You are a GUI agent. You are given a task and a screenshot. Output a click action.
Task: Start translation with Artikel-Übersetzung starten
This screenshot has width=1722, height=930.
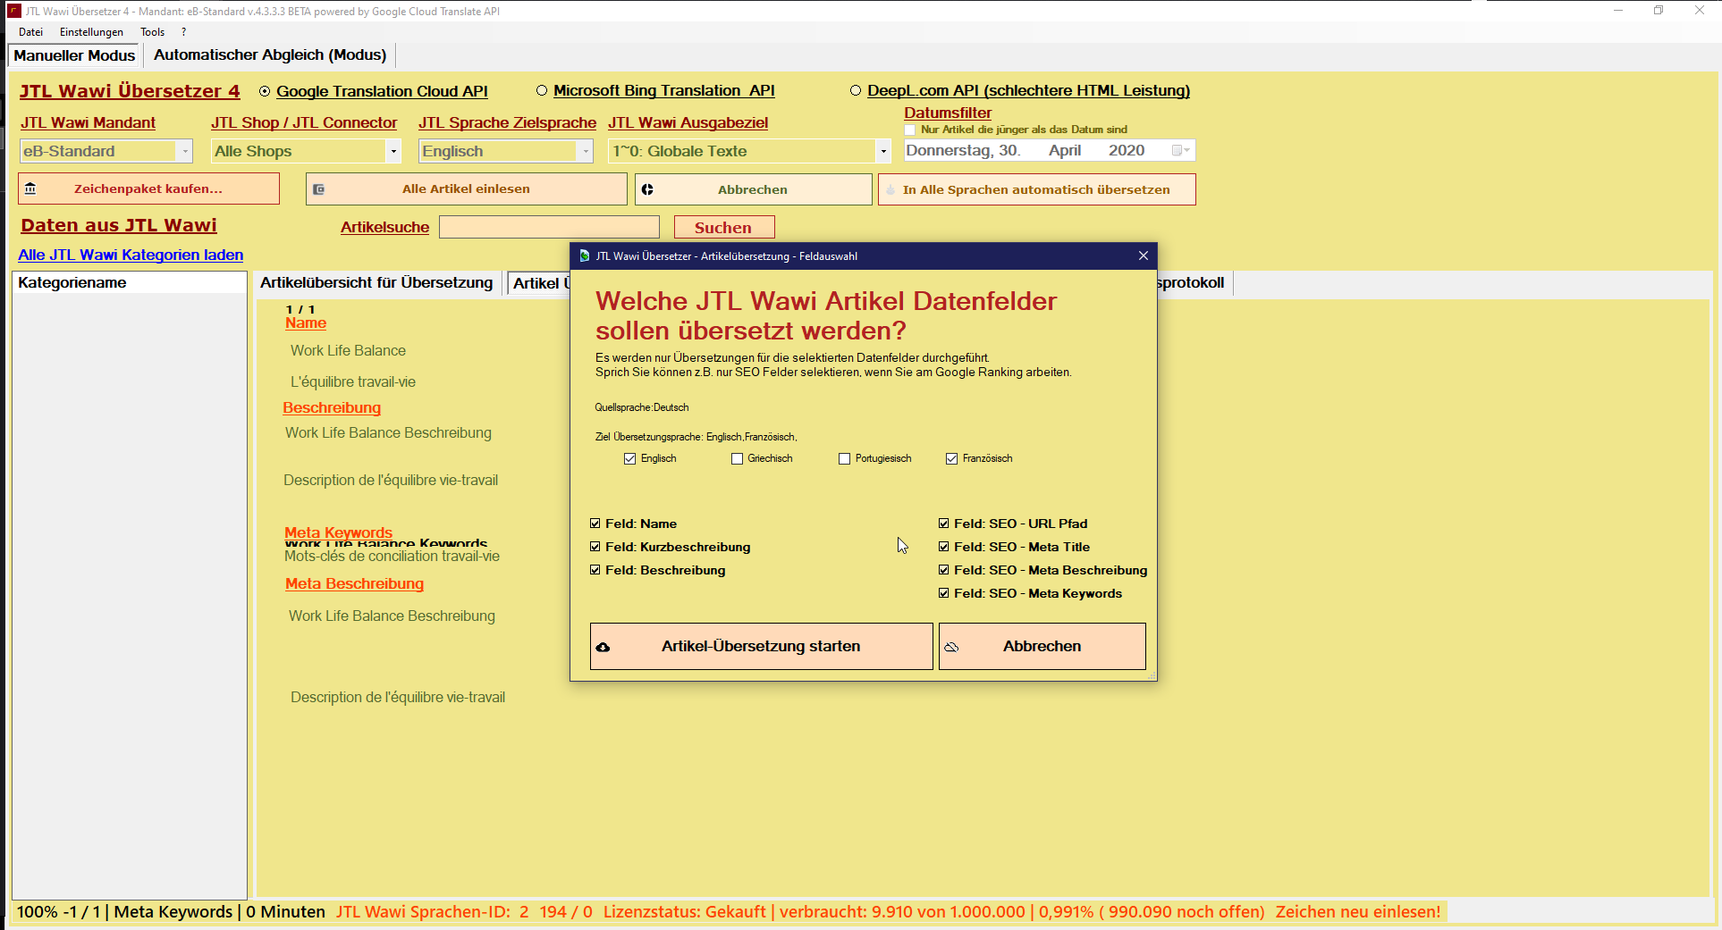tap(761, 646)
